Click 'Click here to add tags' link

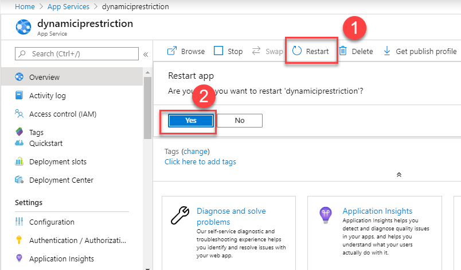pos(200,161)
